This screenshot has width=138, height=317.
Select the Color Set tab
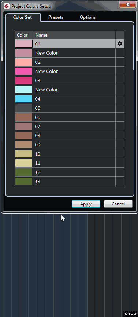pos(22,17)
